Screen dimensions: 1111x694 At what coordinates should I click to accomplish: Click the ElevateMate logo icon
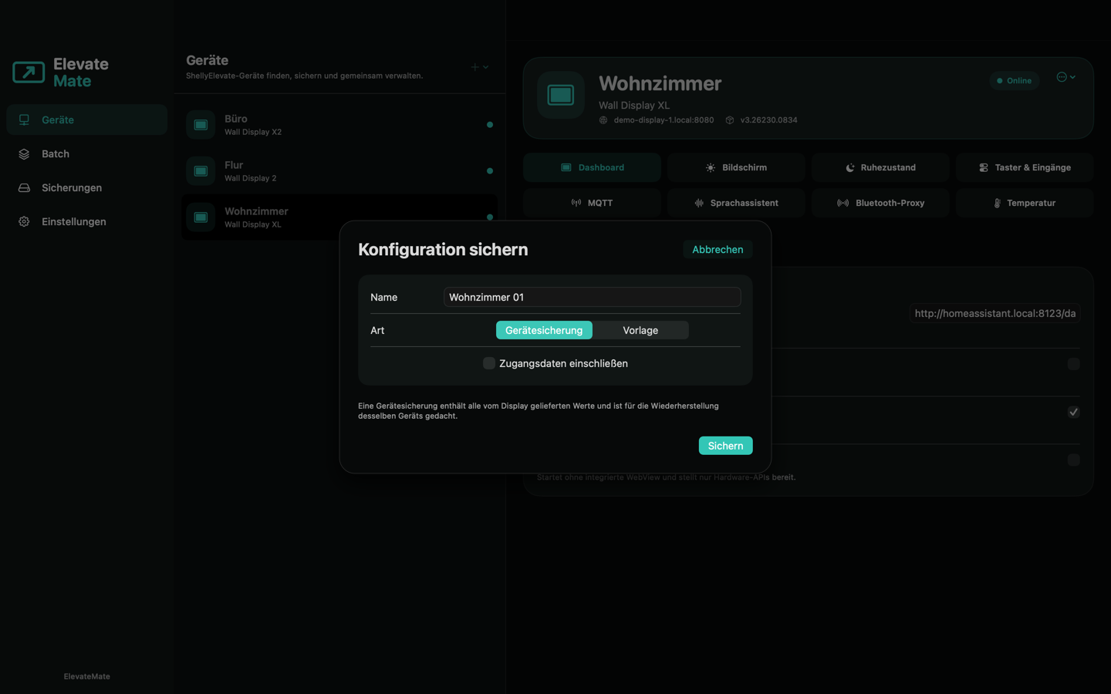(29, 72)
